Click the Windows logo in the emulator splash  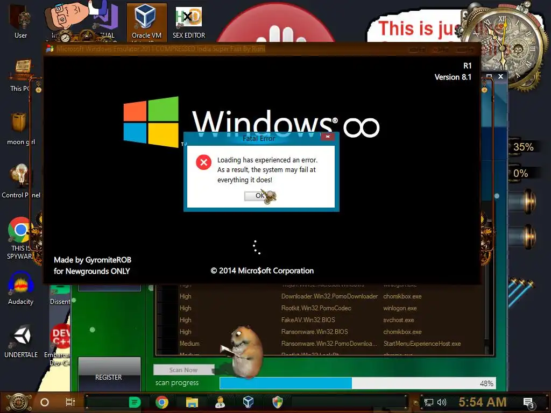[x=151, y=122]
